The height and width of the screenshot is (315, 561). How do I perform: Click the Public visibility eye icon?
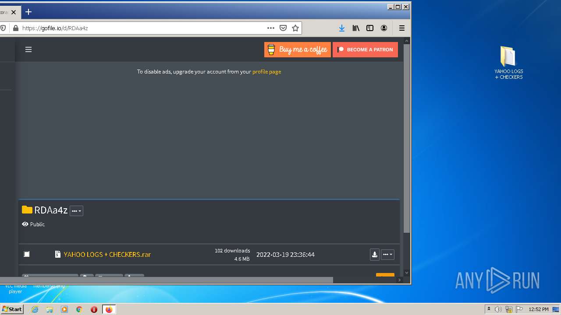25,224
